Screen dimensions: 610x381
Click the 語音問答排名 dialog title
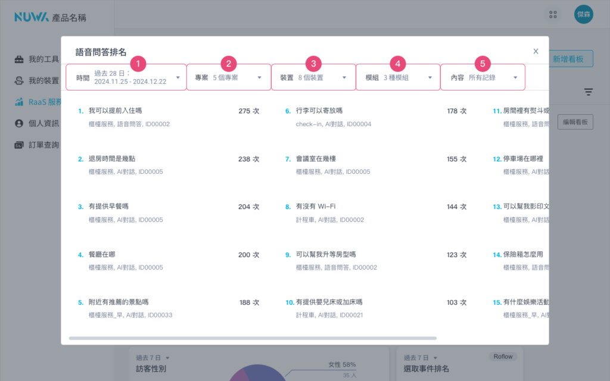pos(101,52)
